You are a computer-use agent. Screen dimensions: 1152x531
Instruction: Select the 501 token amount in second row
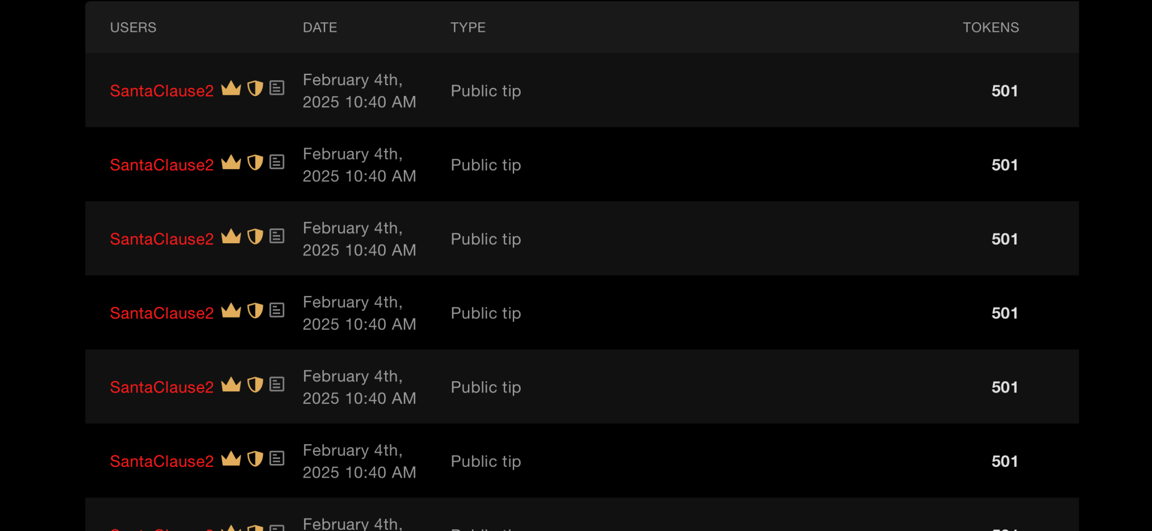[x=1004, y=165]
